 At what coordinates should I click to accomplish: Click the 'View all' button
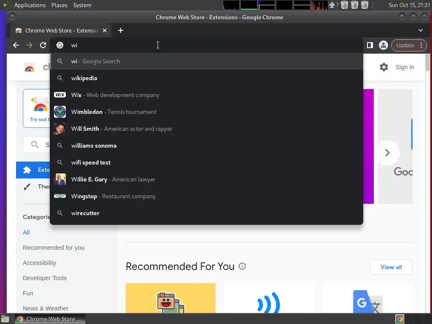coord(391,267)
